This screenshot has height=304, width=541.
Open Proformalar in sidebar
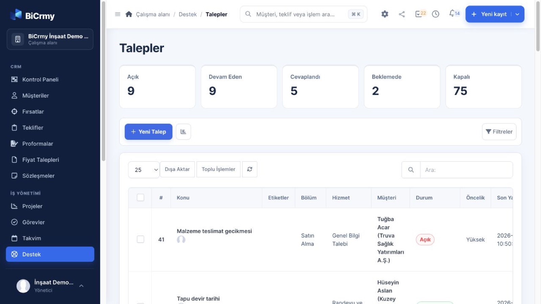50,144
